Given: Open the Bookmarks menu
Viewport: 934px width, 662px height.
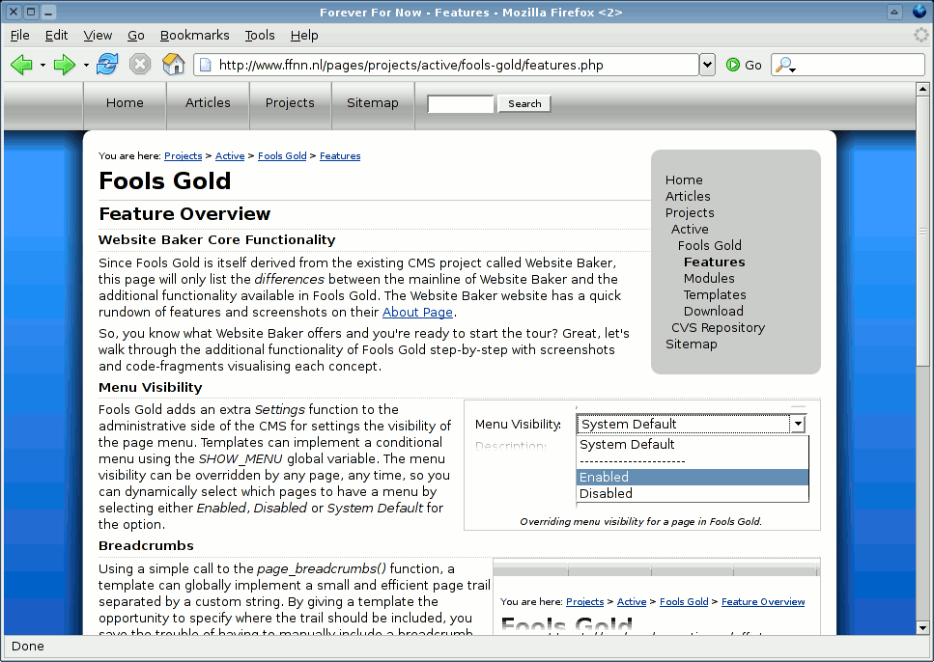Looking at the screenshot, I should 195,35.
